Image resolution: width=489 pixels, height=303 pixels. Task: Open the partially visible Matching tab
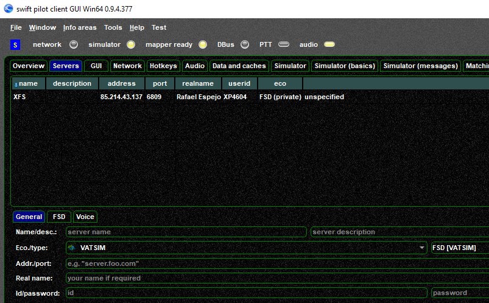(477, 66)
